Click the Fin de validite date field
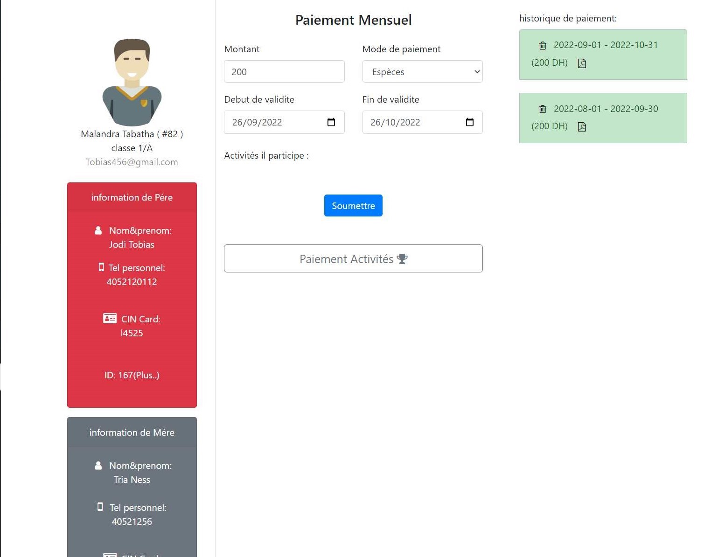 click(413, 122)
